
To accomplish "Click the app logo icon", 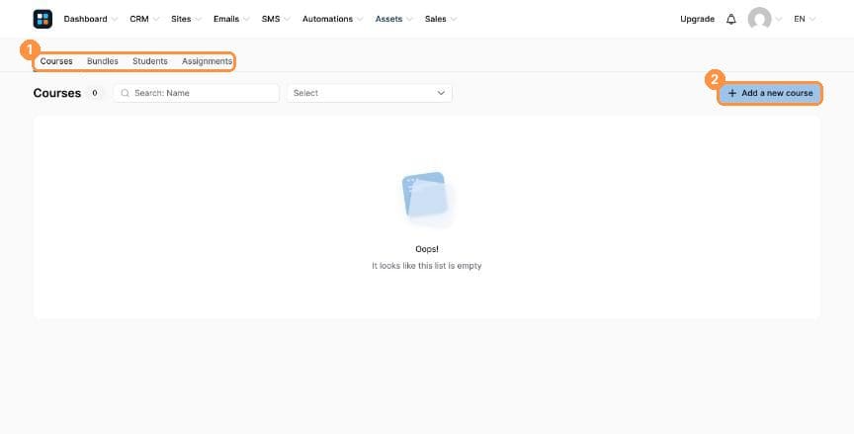I will (x=43, y=19).
